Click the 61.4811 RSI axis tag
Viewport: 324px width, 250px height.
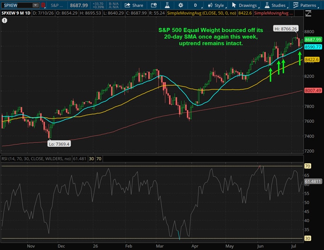[x=313, y=181]
